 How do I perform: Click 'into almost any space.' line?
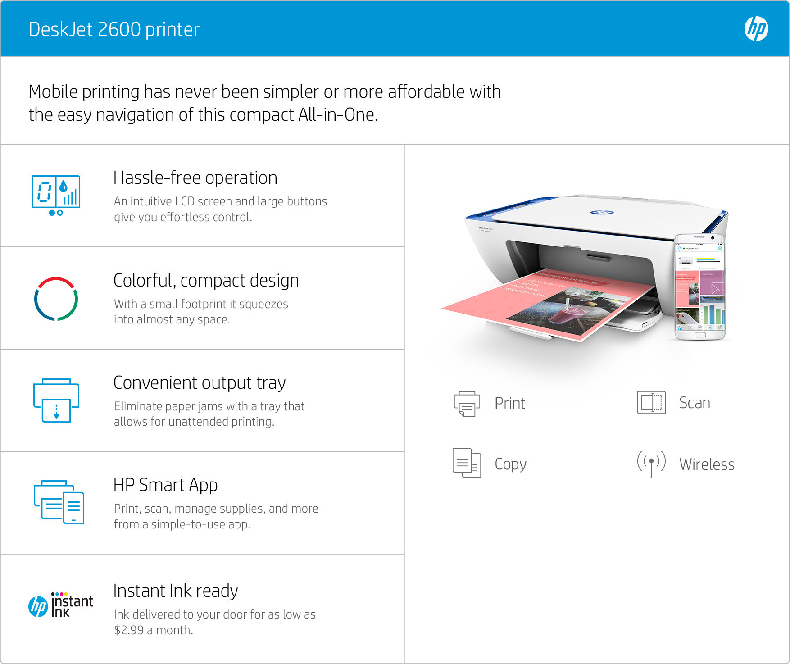pyautogui.click(x=172, y=319)
